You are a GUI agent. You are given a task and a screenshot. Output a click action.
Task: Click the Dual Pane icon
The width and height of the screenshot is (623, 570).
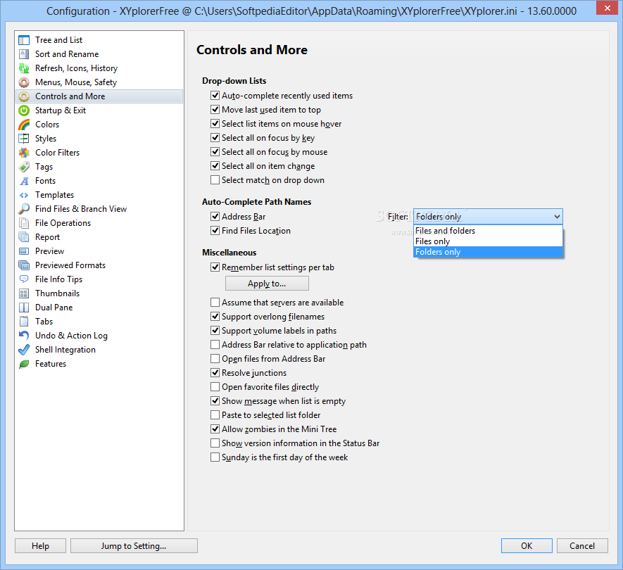pos(24,308)
